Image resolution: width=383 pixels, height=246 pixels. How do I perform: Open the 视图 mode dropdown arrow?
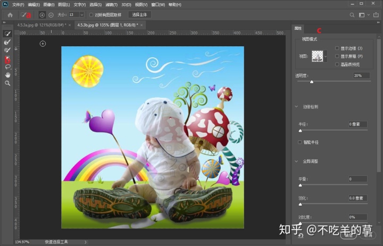(x=326, y=56)
